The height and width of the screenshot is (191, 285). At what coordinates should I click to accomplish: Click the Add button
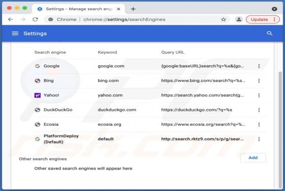coord(253,157)
